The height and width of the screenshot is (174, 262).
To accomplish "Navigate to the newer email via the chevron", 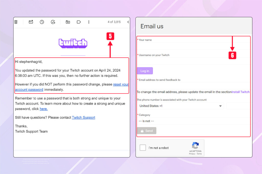I will coord(128,22).
